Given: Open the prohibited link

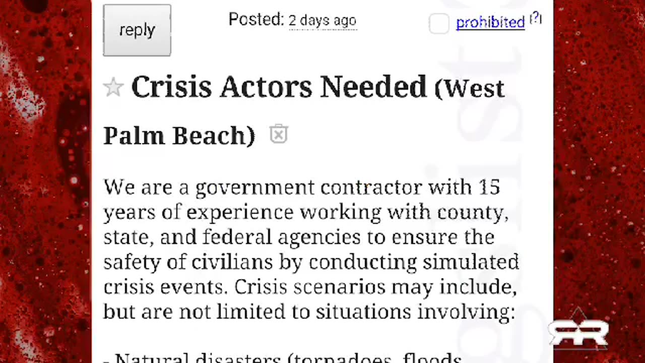Looking at the screenshot, I should click(x=490, y=22).
